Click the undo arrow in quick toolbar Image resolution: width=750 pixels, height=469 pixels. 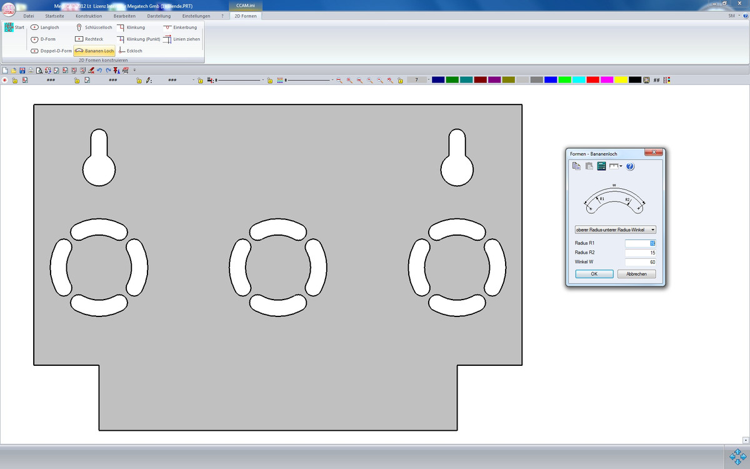point(99,70)
